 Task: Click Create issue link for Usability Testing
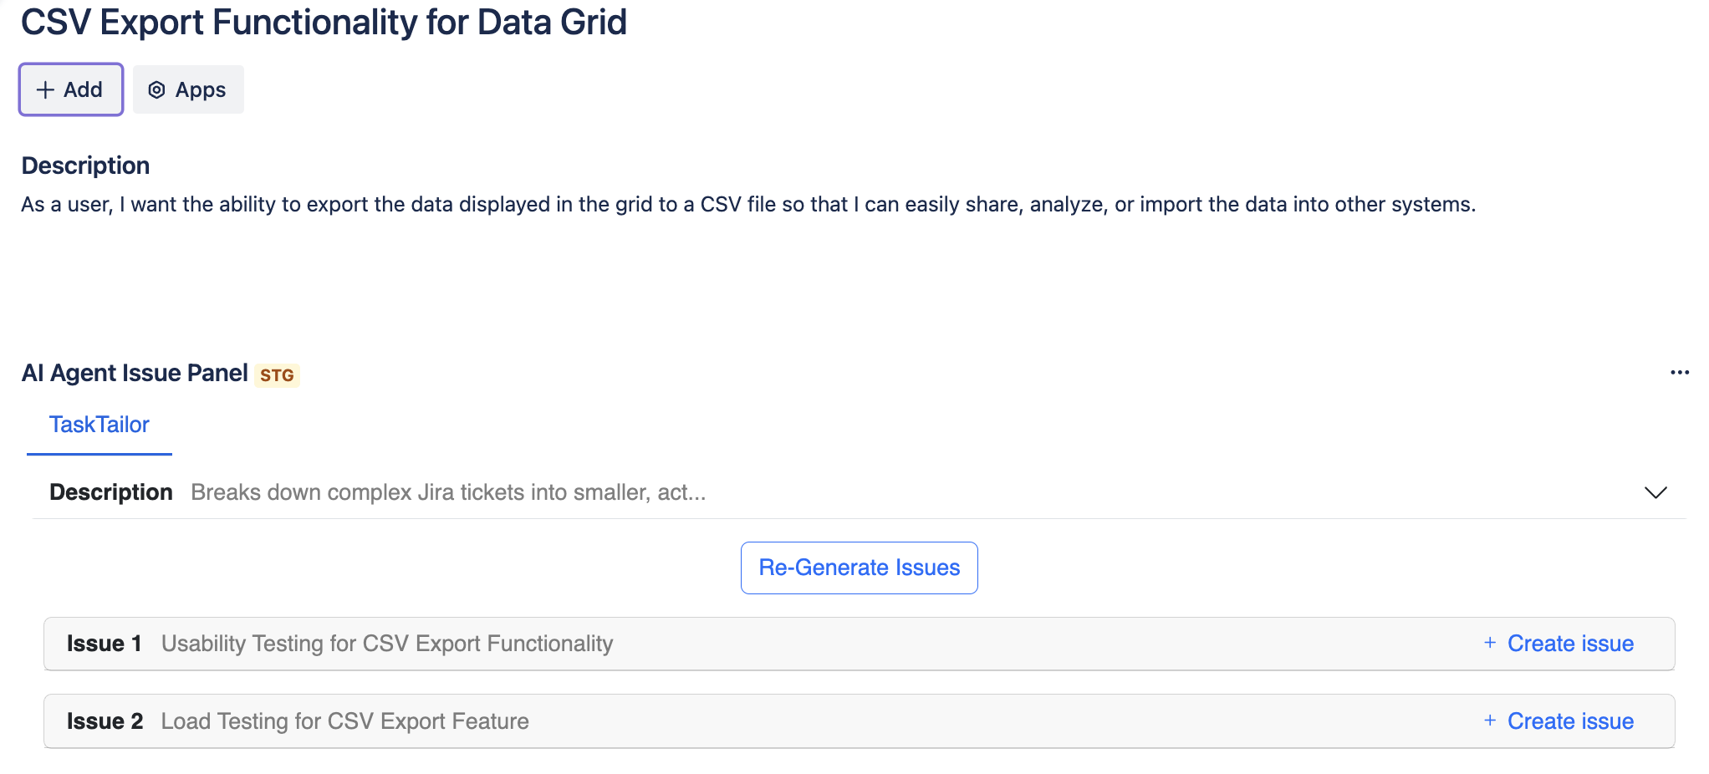(1569, 644)
